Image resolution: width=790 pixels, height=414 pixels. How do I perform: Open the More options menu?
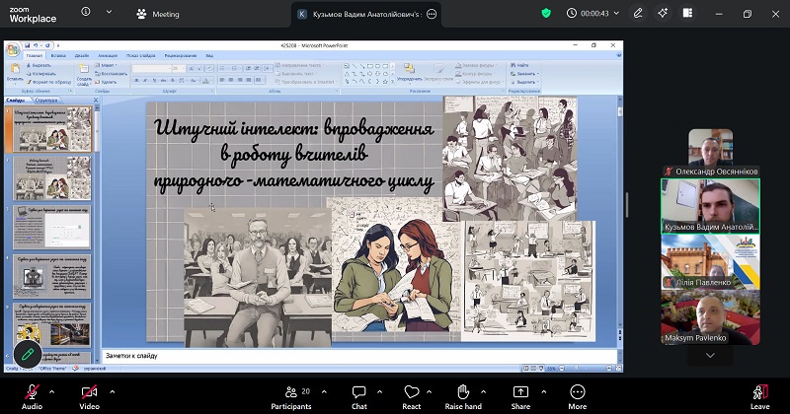point(578,397)
